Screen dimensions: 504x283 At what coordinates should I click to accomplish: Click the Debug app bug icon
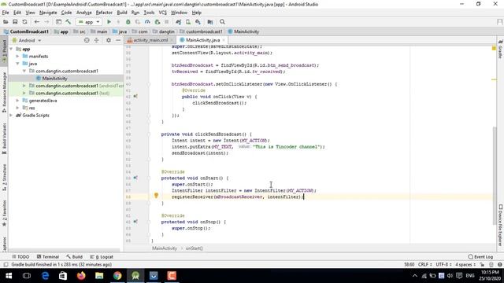128,22
